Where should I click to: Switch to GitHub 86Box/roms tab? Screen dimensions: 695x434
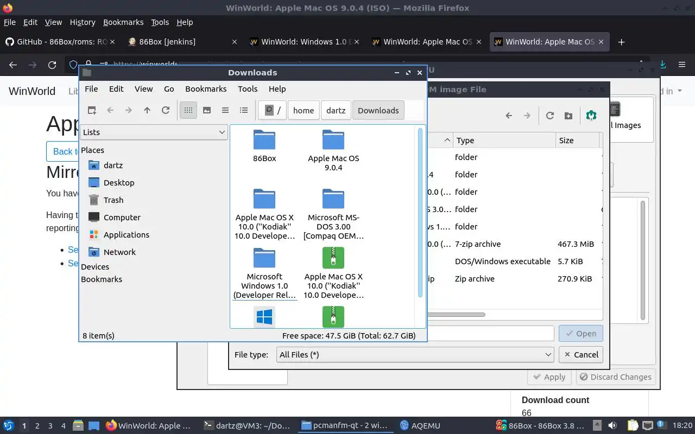(x=60, y=42)
